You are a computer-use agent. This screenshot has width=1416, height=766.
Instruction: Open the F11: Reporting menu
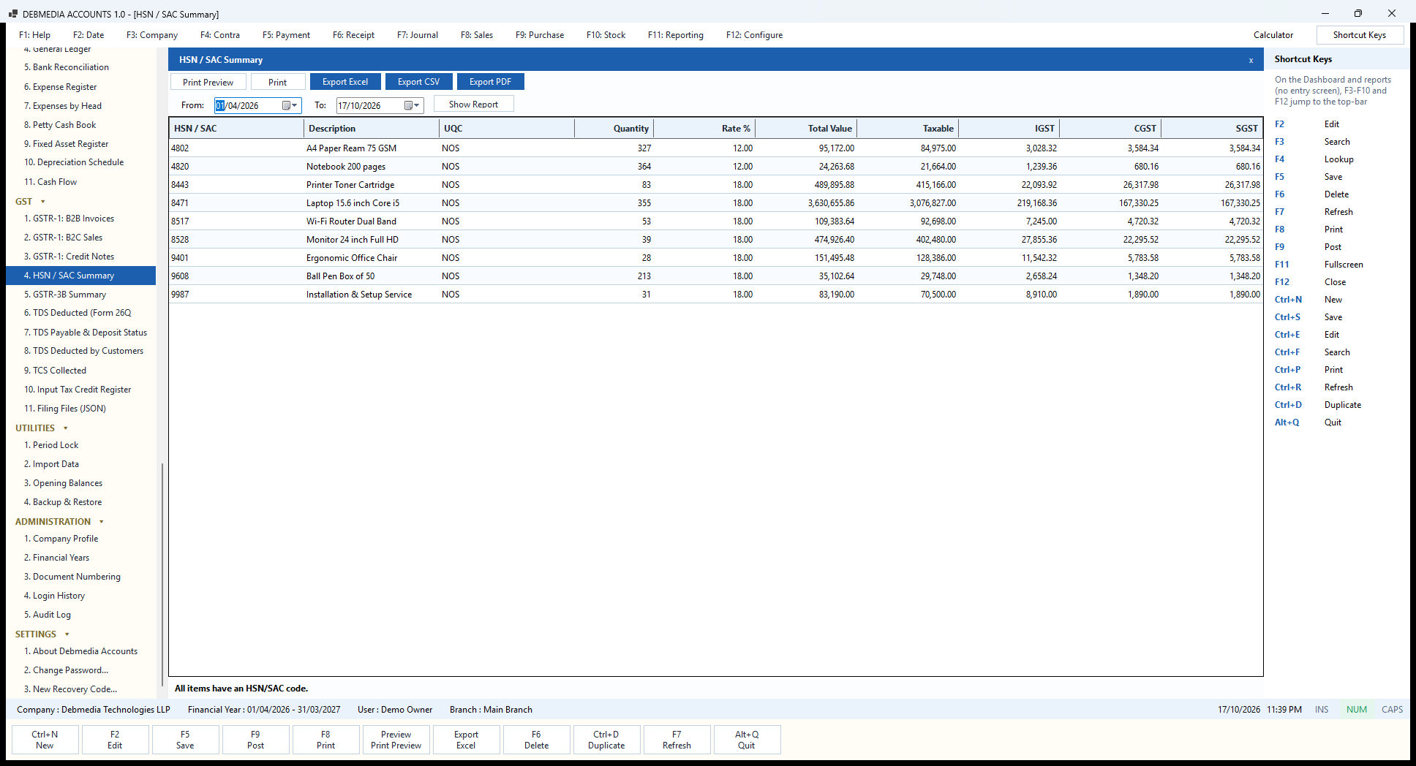(x=676, y=35)
